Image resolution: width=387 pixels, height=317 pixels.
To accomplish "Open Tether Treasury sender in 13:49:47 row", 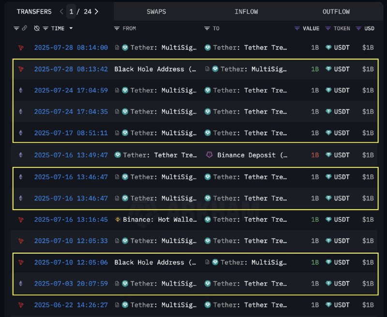I will pos(160,155).
